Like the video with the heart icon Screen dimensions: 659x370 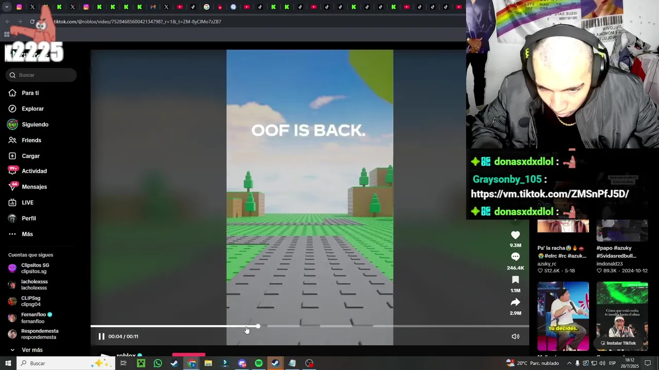[x=515, y=235]
